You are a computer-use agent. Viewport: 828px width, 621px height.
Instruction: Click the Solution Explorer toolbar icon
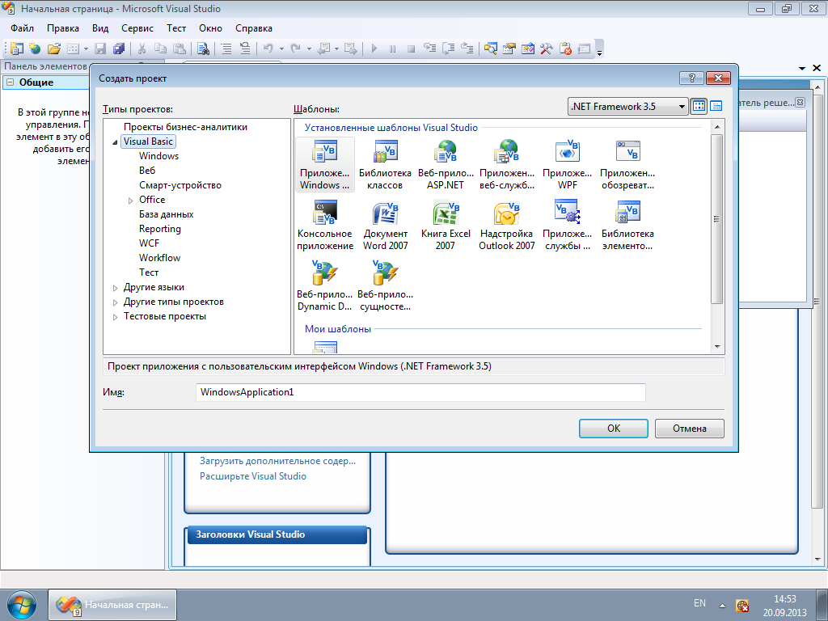[491, 49]
